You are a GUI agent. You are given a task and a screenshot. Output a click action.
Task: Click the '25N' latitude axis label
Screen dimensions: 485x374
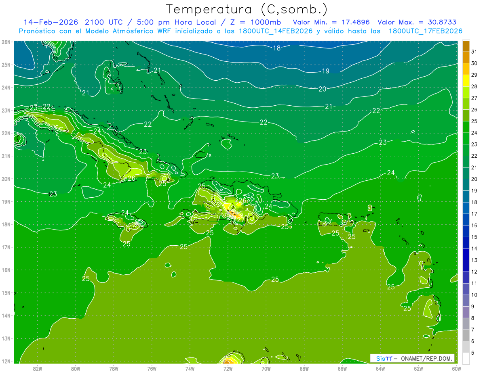pos(6,65)
